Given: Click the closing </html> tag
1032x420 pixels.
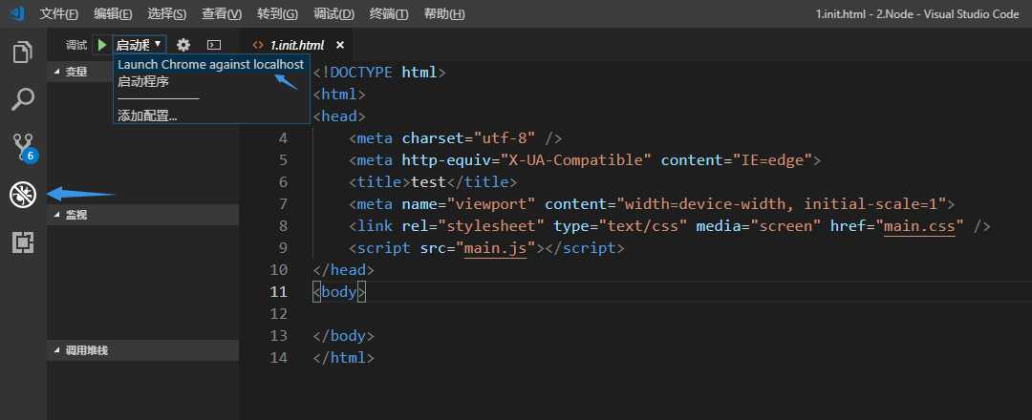Looking at the screenshot, I should click(344, 358).
